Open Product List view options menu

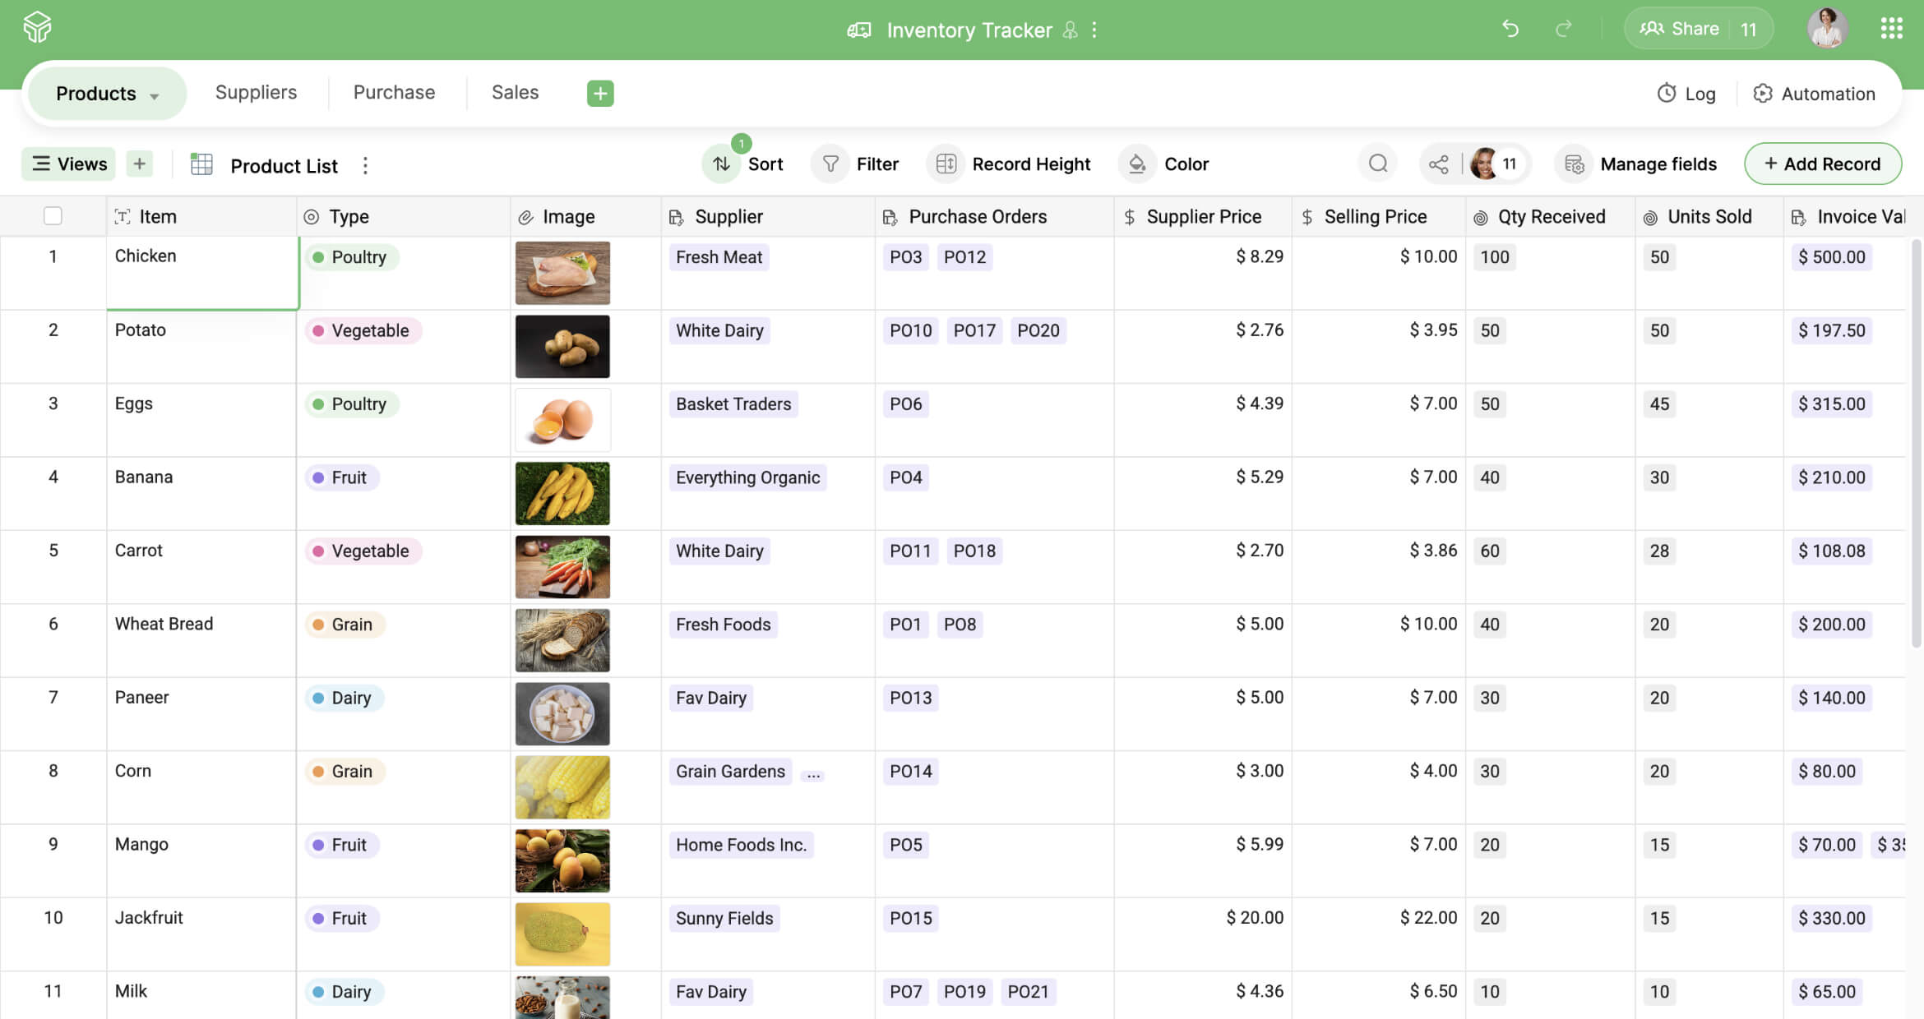[x=365, y=165]
